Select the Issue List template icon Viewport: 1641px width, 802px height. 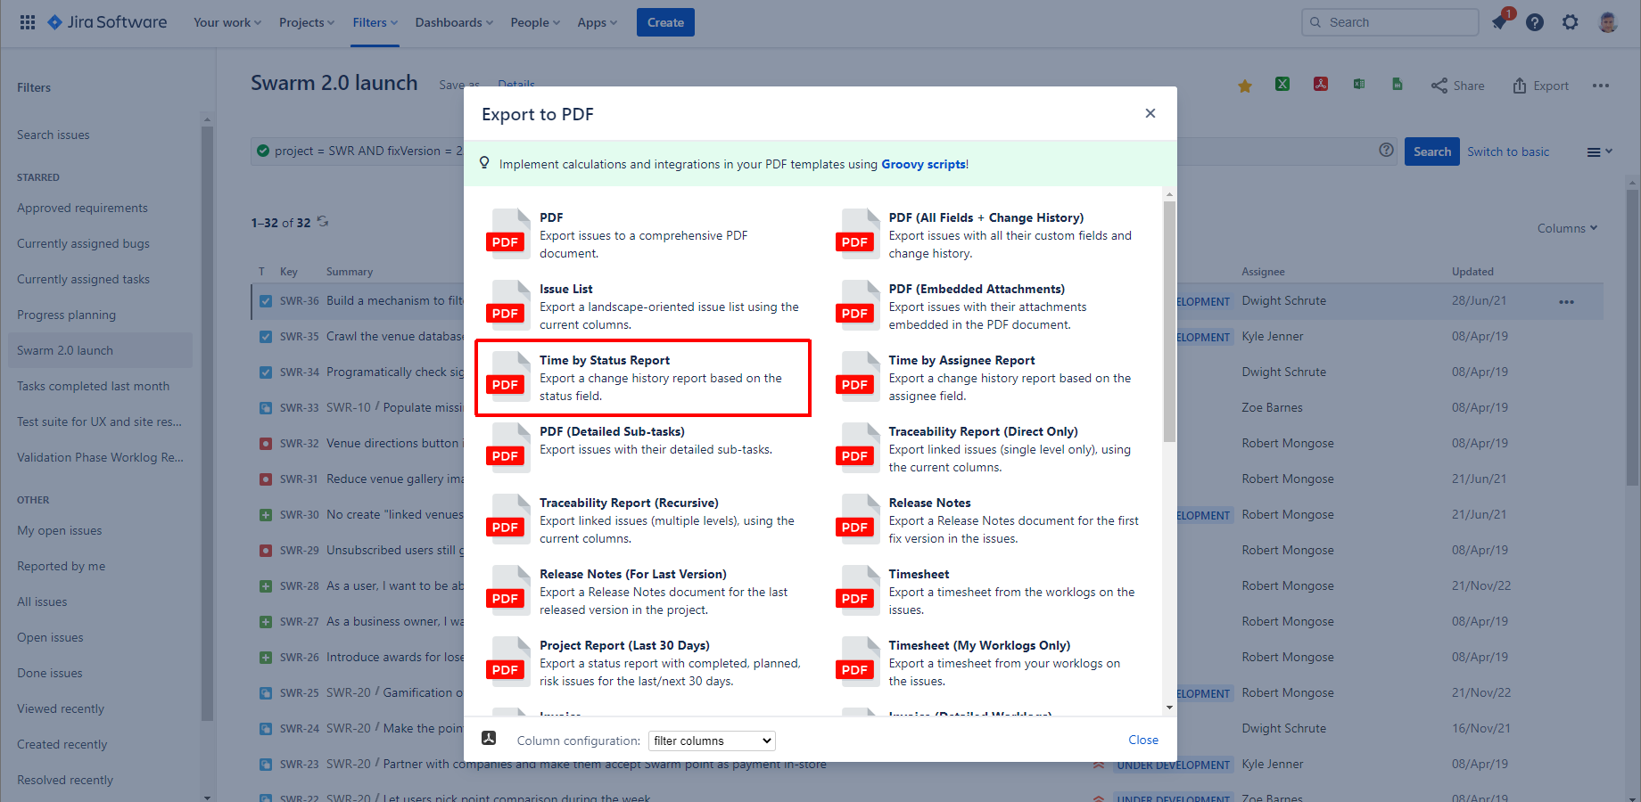pos(508,305)
